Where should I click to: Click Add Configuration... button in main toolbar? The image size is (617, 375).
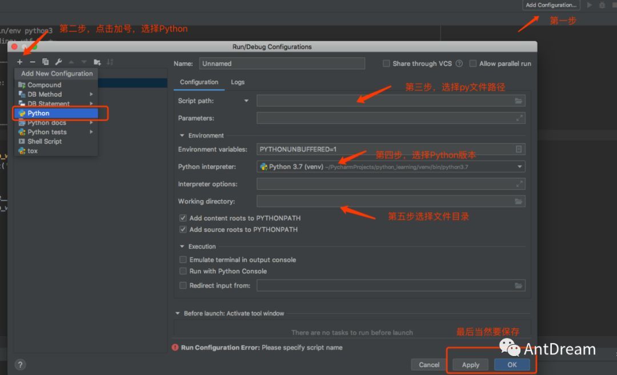point(551,5)
